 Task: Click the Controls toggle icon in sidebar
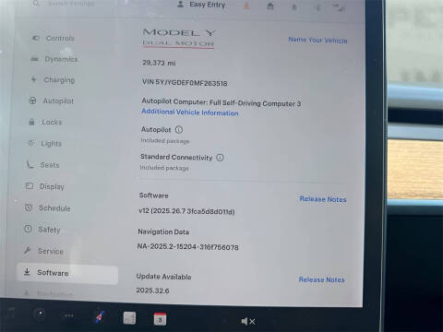coord(36,38)
